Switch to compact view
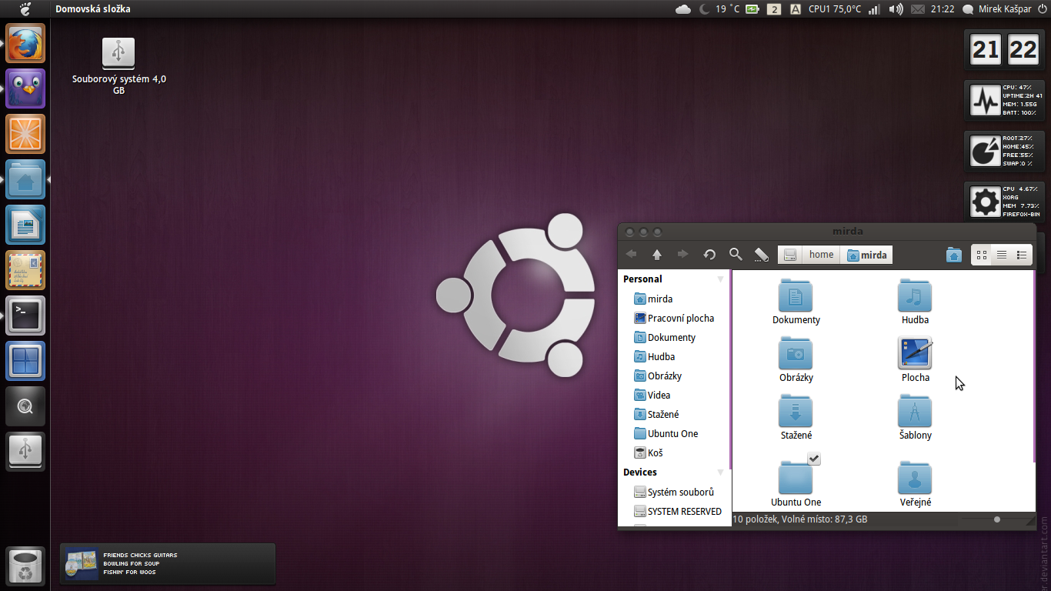 pos(1022,255)
